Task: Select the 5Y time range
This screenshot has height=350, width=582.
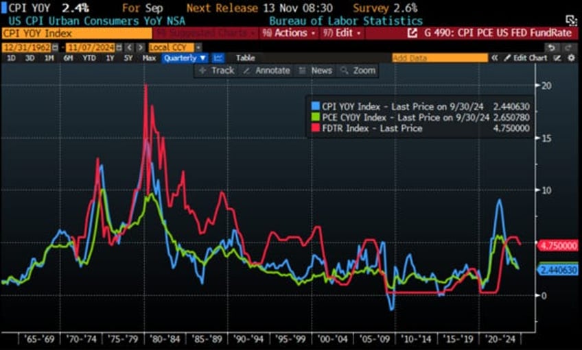Action: (128, 58)
